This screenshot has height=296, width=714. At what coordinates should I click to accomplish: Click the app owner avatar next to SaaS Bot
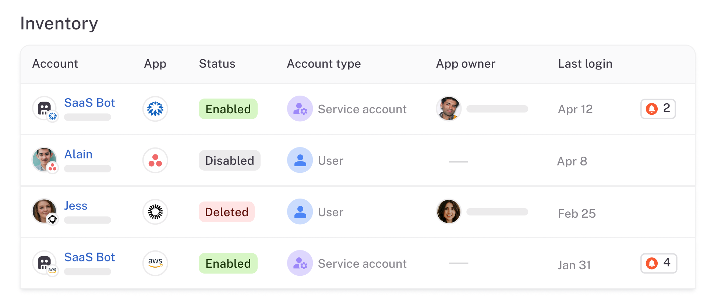pos(449,109)
